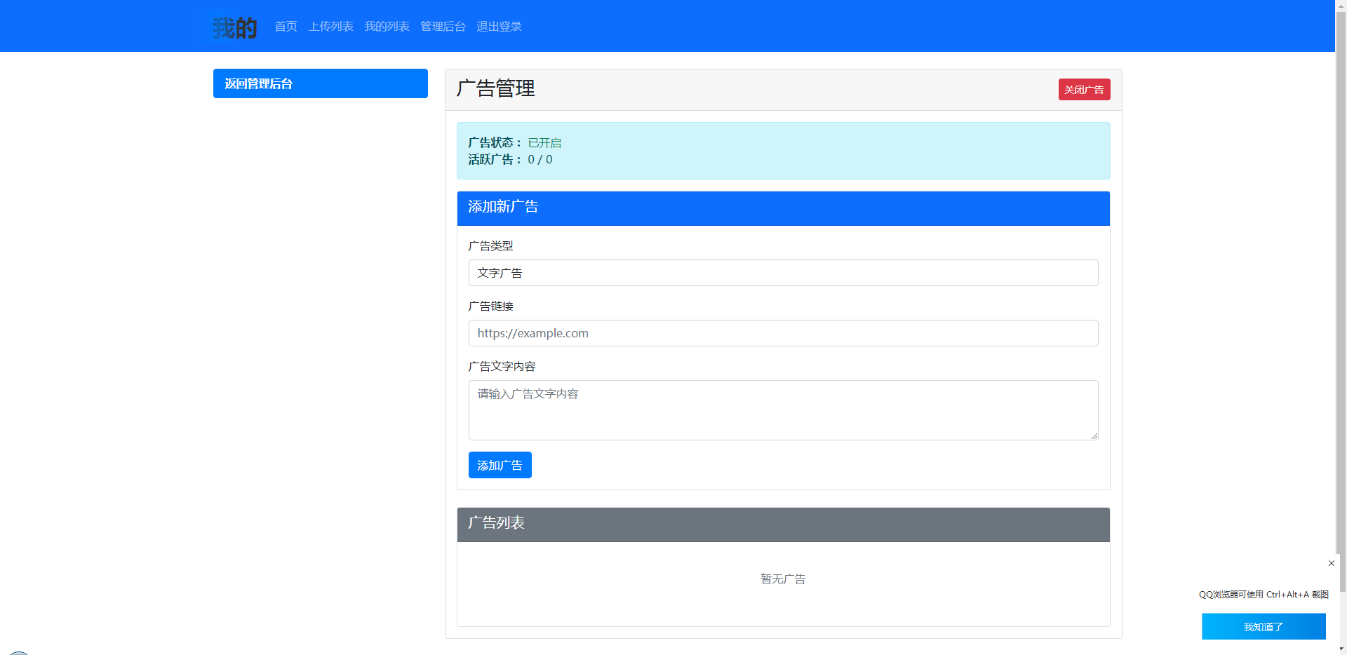The width and height of the screenshot is (1347, 655).
Task: Select 我的列表 in the top menu
Action: (387, 27)
